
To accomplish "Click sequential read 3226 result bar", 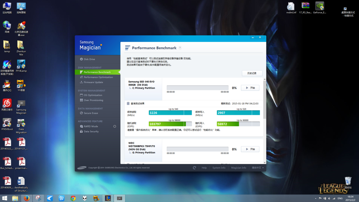I will click(170, 113).
